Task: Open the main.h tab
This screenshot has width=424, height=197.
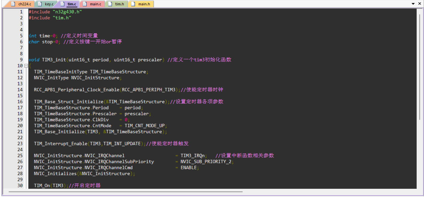Action: click(x=144, y=4)
